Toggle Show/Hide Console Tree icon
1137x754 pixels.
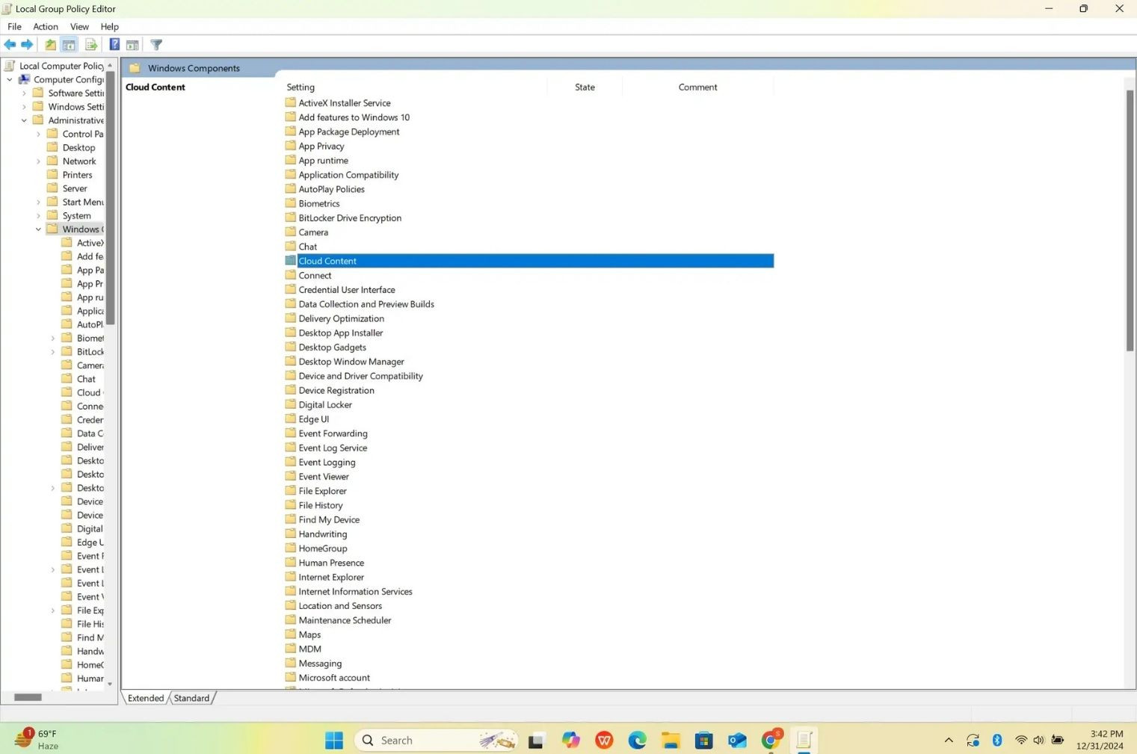click(69, 45)
